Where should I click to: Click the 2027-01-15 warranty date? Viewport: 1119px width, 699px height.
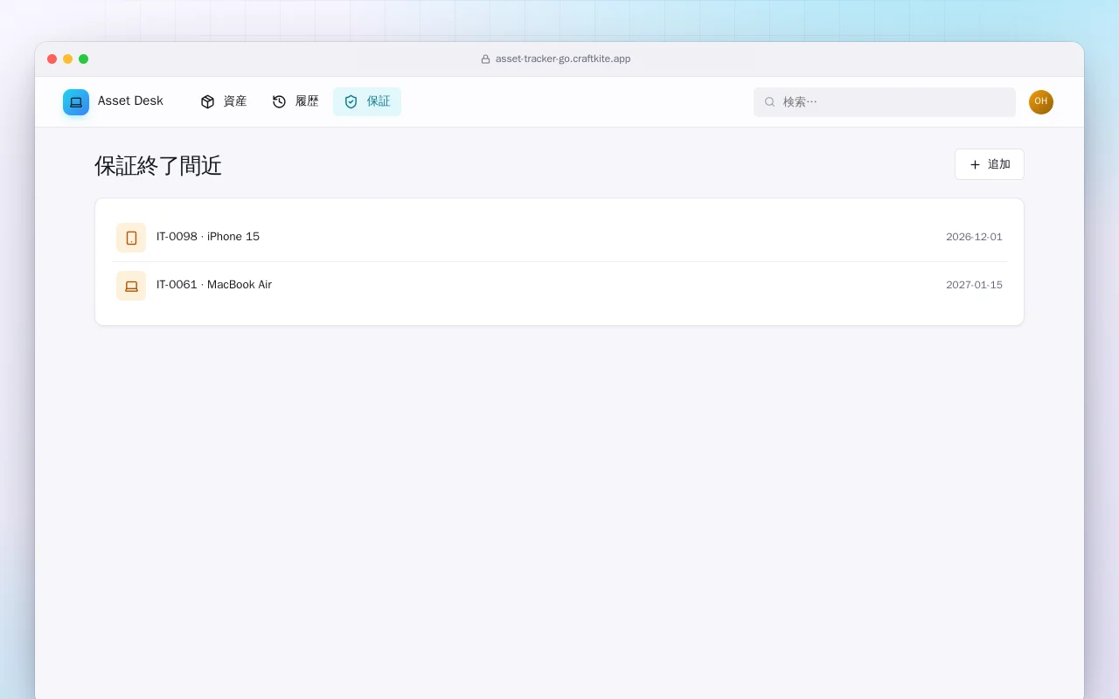[x=974, y=286]
